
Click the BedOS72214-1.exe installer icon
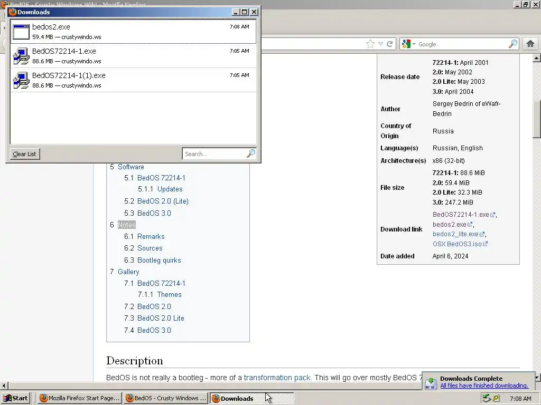coord(21,56)
